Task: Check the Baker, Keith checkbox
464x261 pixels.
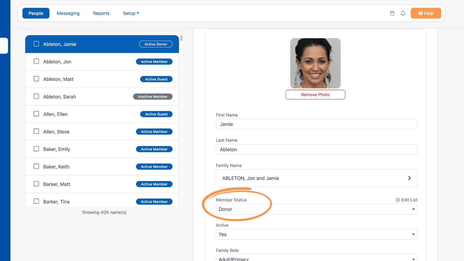Action: 36,166
